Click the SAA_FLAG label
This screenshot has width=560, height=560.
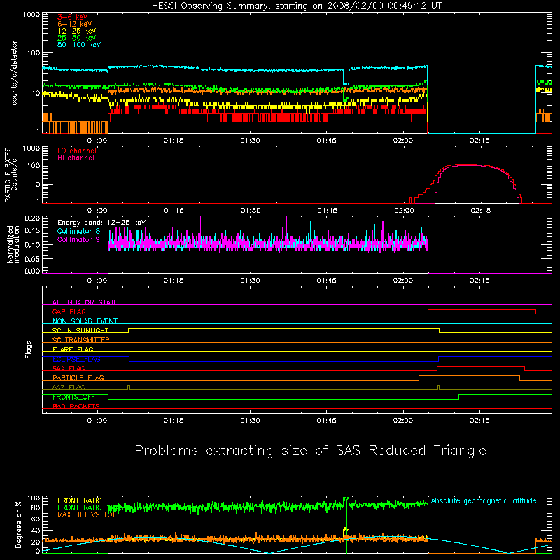[x=69, y=368]
